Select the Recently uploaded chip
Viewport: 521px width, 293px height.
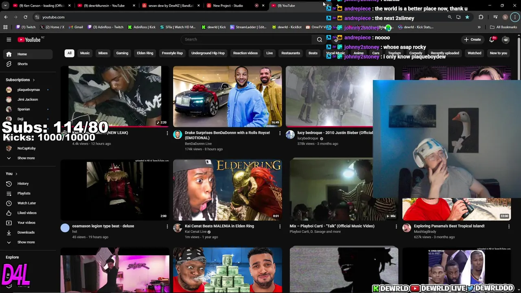[x=445, y=53]
